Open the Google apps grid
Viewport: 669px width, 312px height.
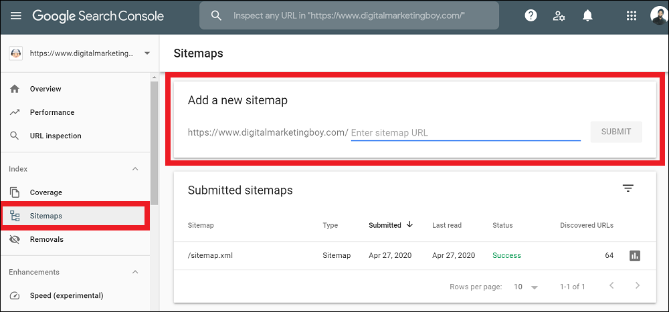pos(631,16)
